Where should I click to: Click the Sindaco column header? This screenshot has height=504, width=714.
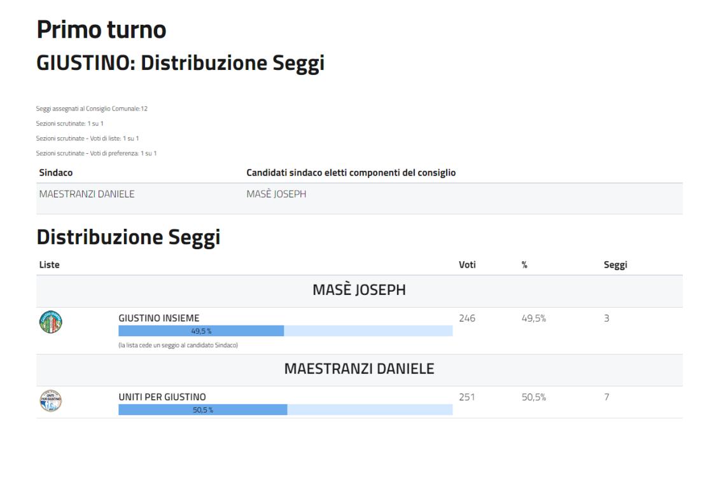click(56, 172)
